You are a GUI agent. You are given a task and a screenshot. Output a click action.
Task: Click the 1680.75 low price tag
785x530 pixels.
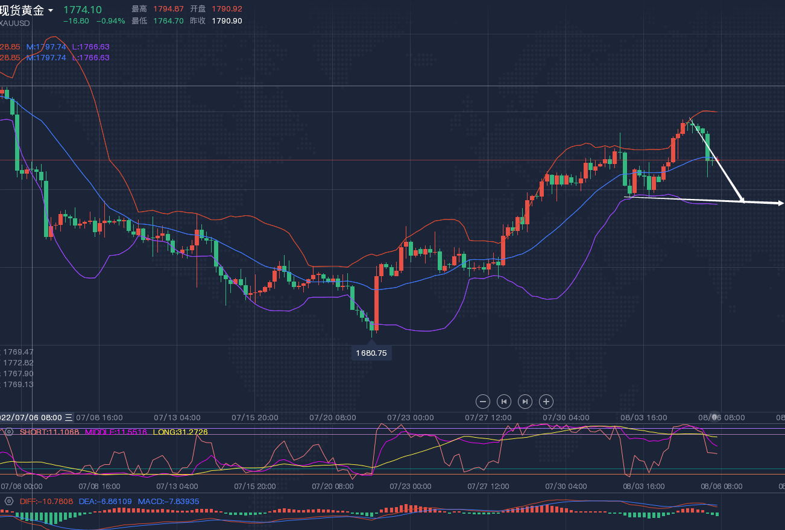coord(371,353)
